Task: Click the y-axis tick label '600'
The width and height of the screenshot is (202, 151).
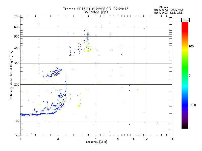Action: (x=17, y=27)
